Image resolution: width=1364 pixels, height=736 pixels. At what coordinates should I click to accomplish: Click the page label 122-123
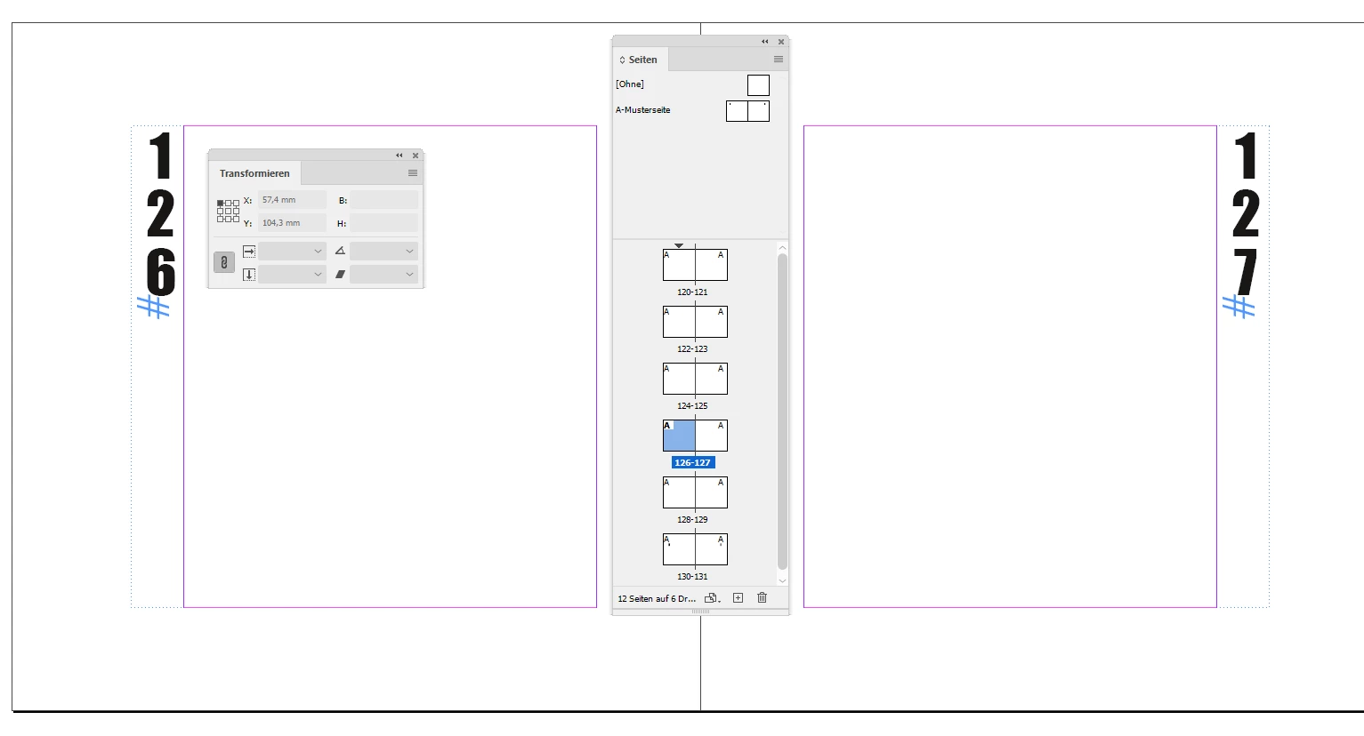pyautogui.click(x=692, y=349)
